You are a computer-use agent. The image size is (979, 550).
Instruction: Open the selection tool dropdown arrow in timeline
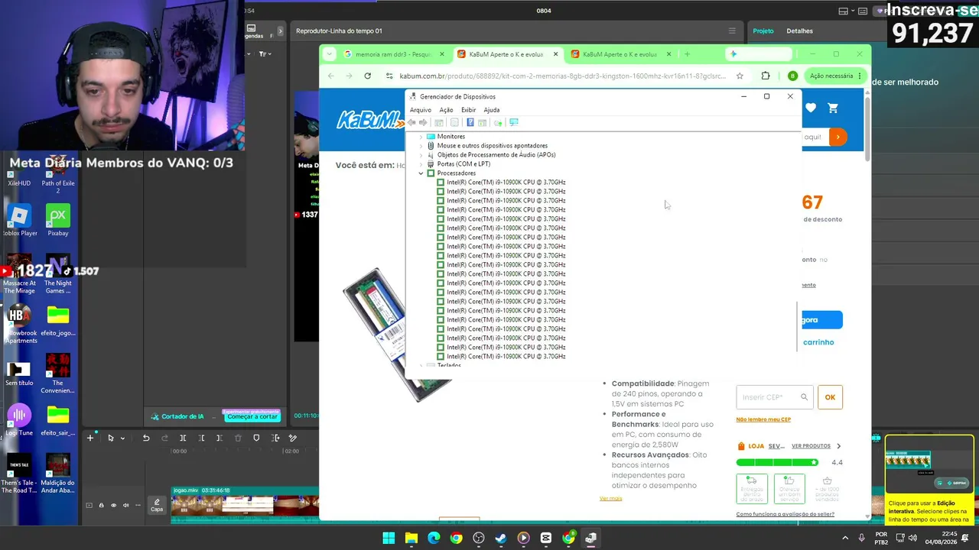(x=122, y=438)
